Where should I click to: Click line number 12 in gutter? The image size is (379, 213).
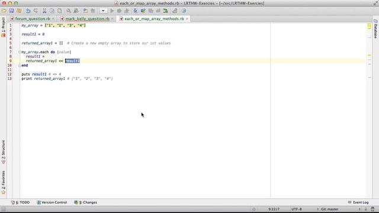[9, 74]
